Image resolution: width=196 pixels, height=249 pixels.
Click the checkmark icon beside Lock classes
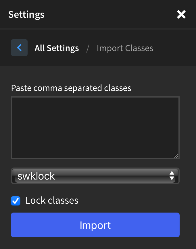pos(16,201)
